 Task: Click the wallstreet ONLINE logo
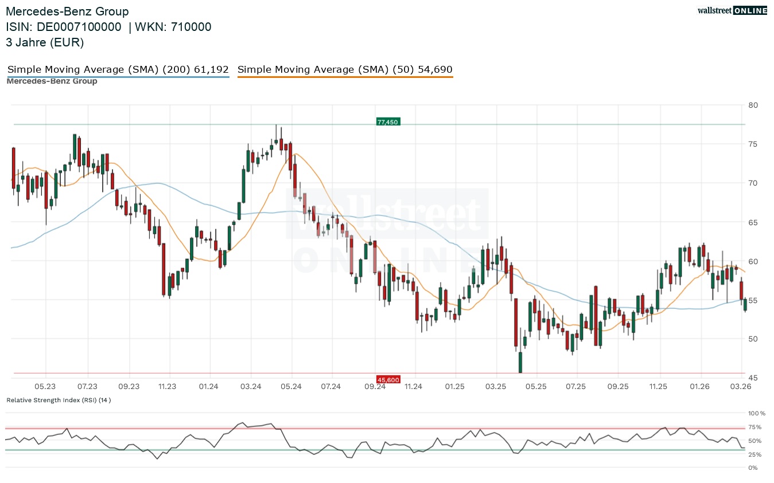(x=732, y=10)
